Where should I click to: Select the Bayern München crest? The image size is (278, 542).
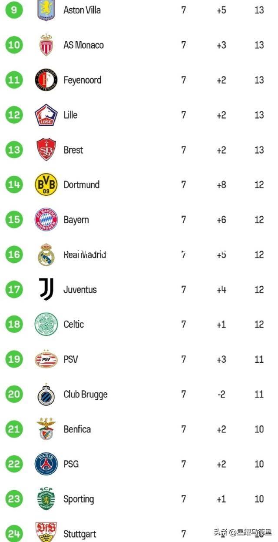(46, 220)
